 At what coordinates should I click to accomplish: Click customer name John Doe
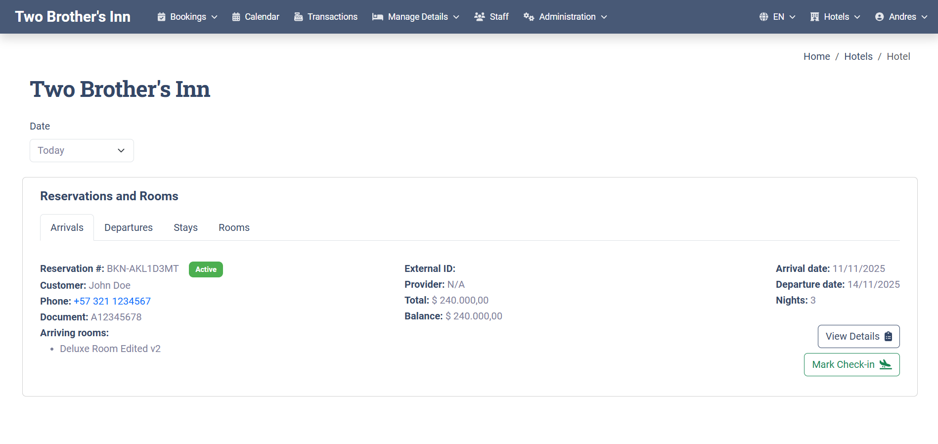click(x=110, y=285)
